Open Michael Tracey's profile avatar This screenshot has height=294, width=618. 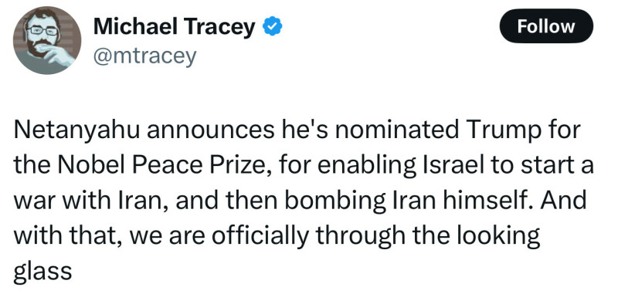coord(47,41)
